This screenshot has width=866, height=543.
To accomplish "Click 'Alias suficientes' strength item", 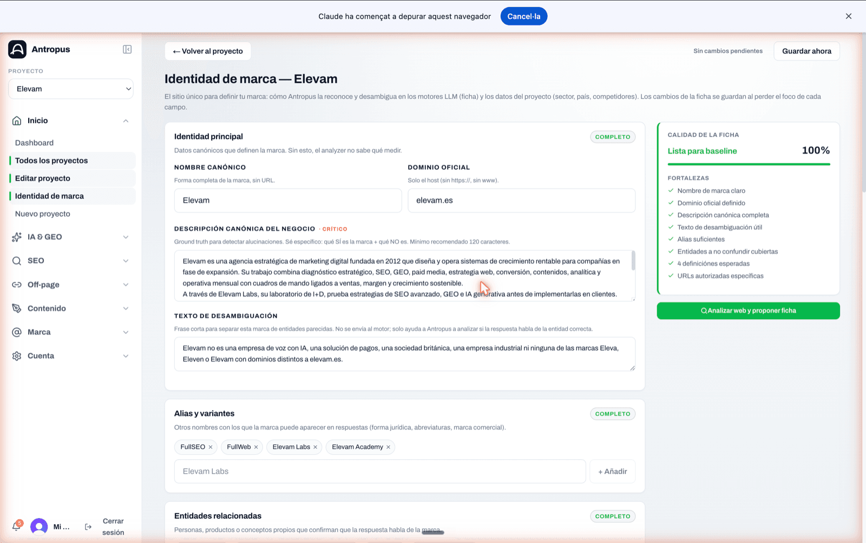I will click(x=701, y=240).
